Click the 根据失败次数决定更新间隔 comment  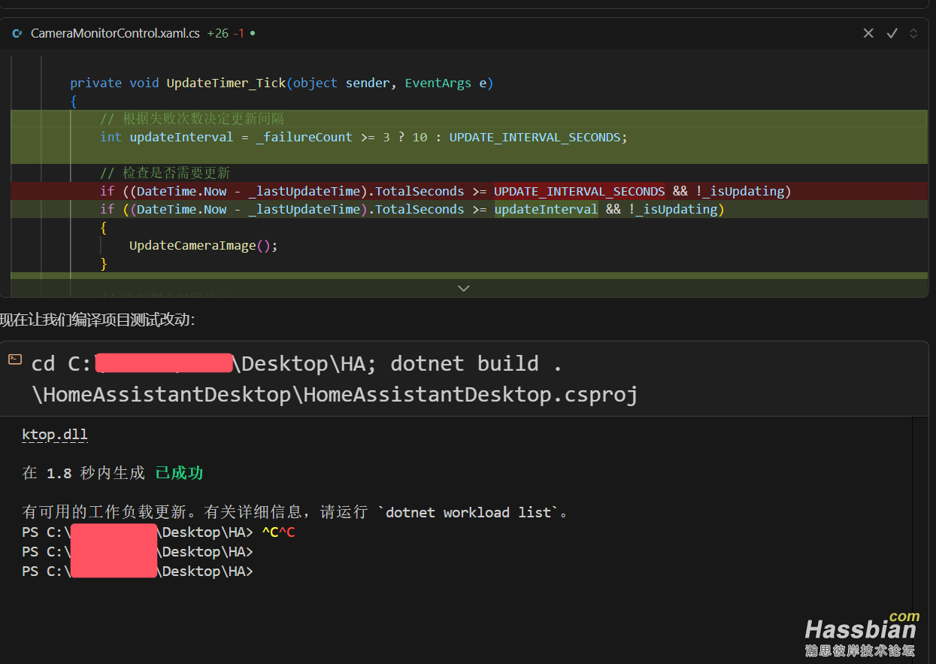pyautogui.click(x=192, y=119)
